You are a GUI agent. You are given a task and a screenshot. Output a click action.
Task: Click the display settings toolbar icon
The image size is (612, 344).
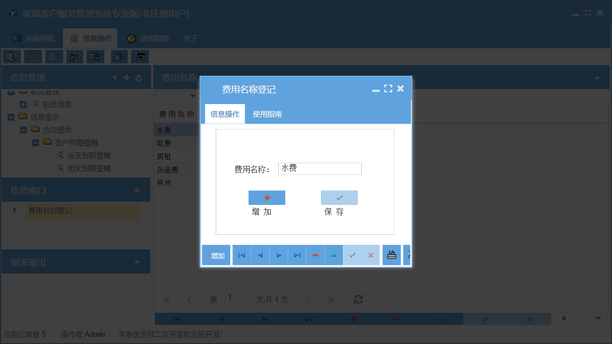click(95, 56)
